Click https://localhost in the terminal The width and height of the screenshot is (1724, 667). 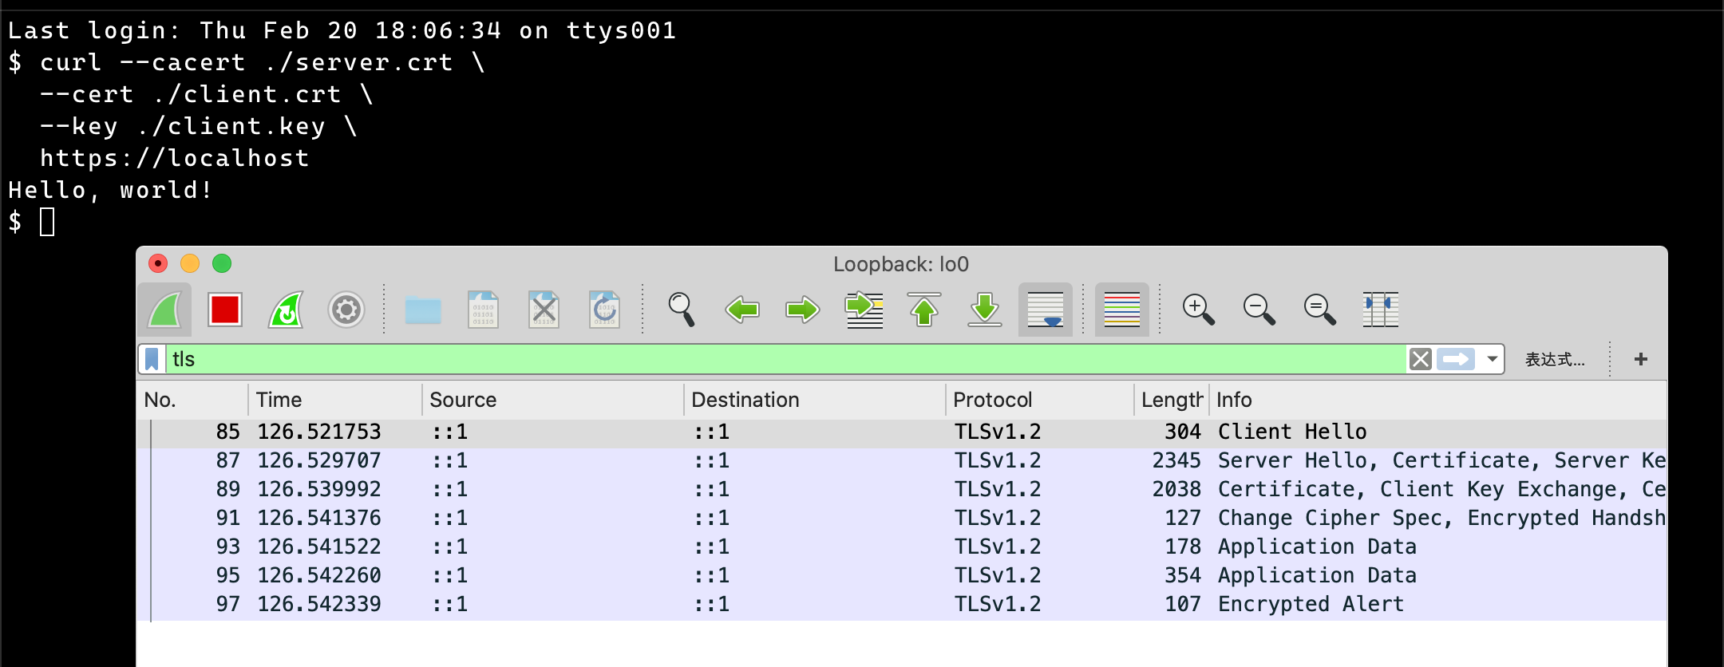(x=175, y=158)
